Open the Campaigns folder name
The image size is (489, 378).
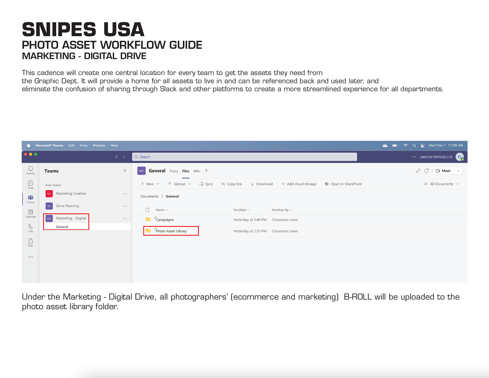[x=165, y=220]
